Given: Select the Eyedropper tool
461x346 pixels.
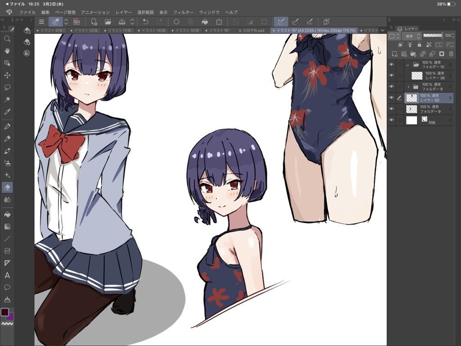Looking at the screenshot, I should tap(7, 112).
